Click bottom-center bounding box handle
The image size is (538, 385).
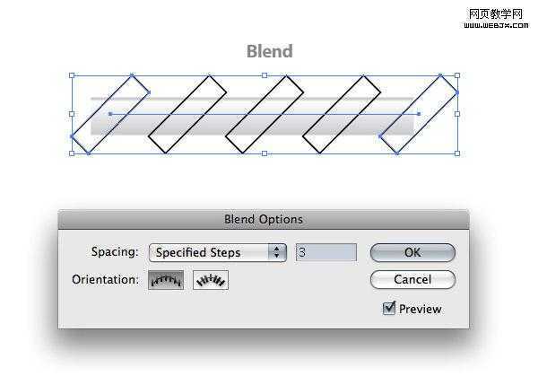tap(265, 153)
